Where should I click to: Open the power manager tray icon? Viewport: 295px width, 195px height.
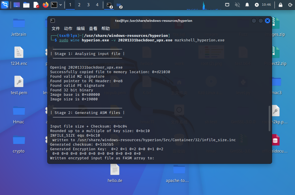coord(256,5)
